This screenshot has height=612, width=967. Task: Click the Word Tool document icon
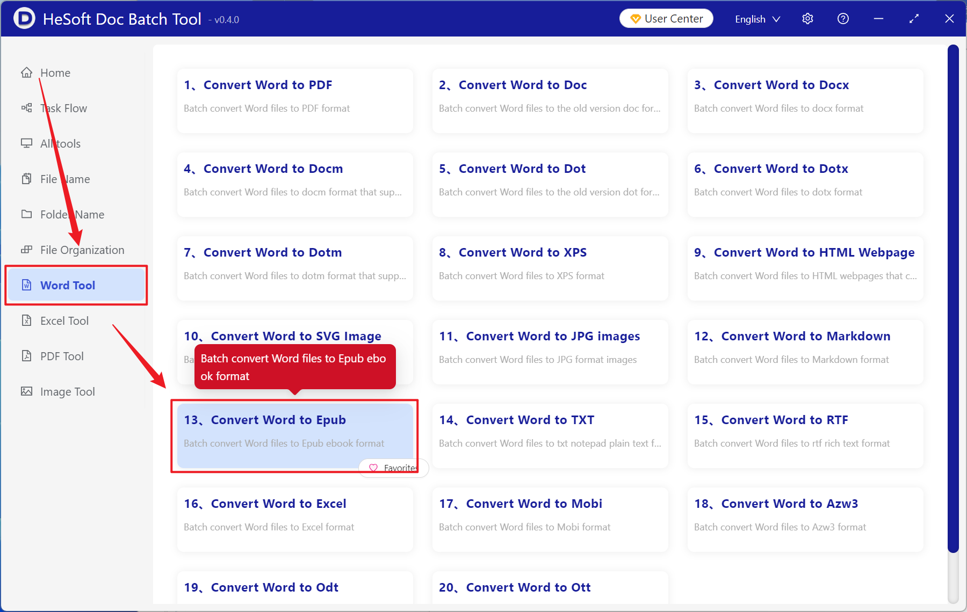tap(26, 285)
